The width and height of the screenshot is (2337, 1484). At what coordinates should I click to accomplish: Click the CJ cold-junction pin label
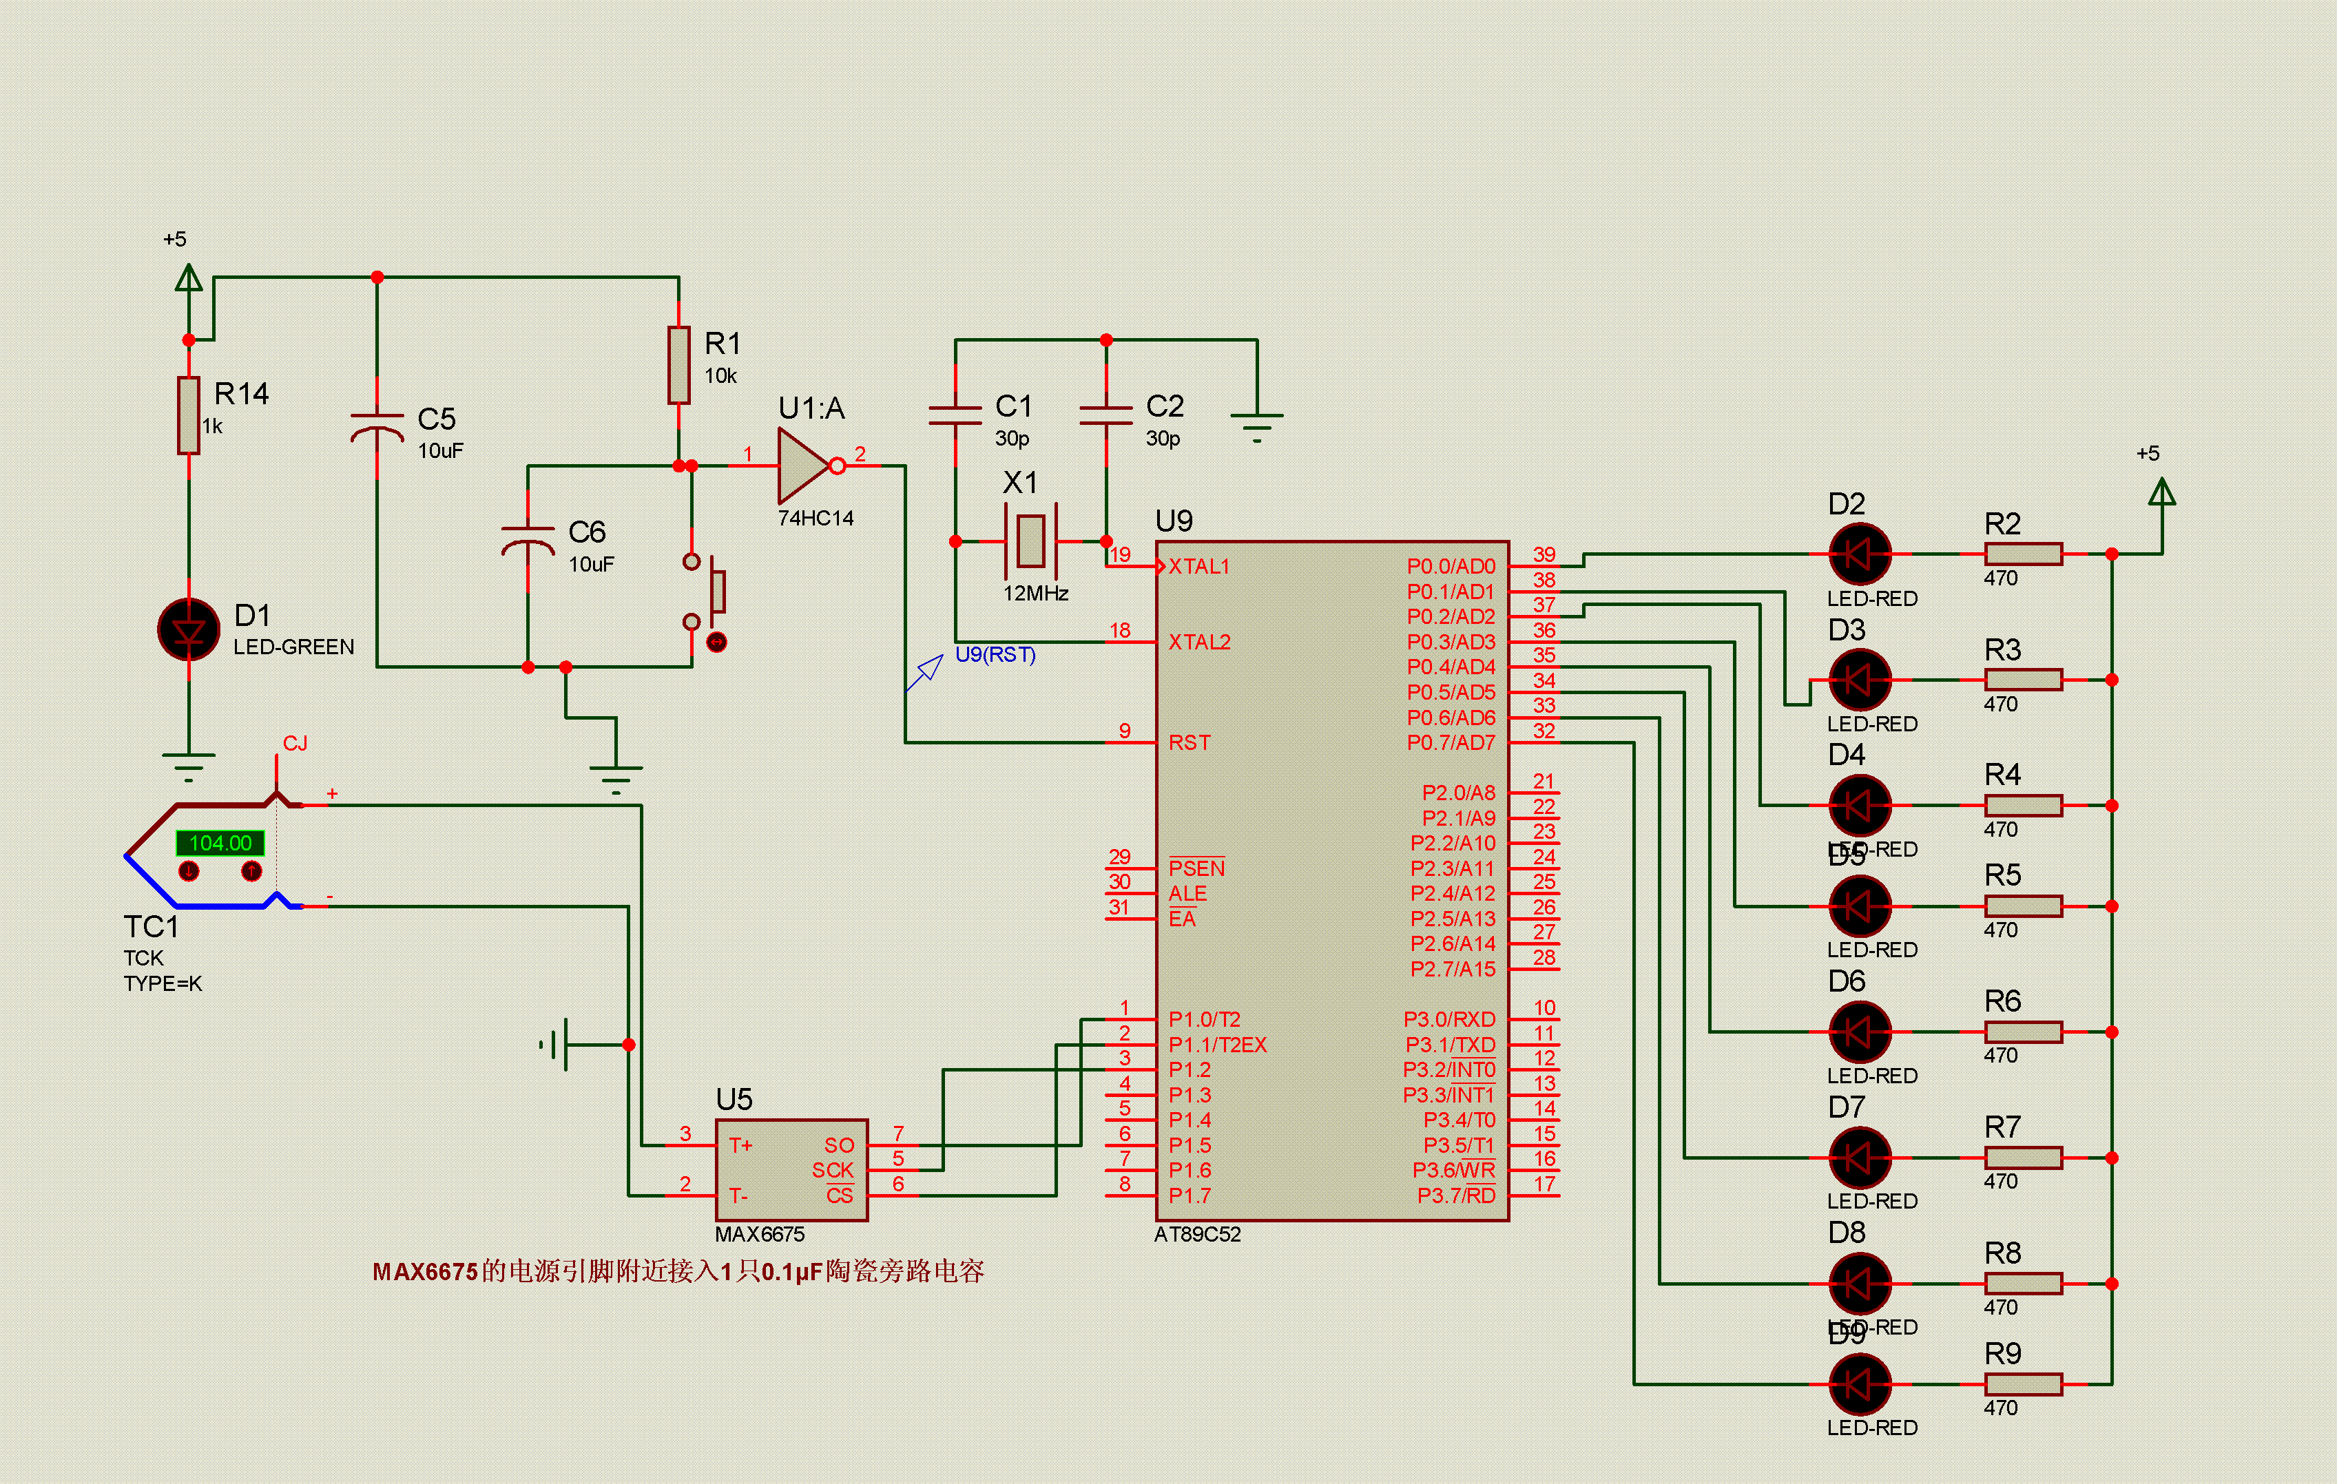click(x=295, y=744)
